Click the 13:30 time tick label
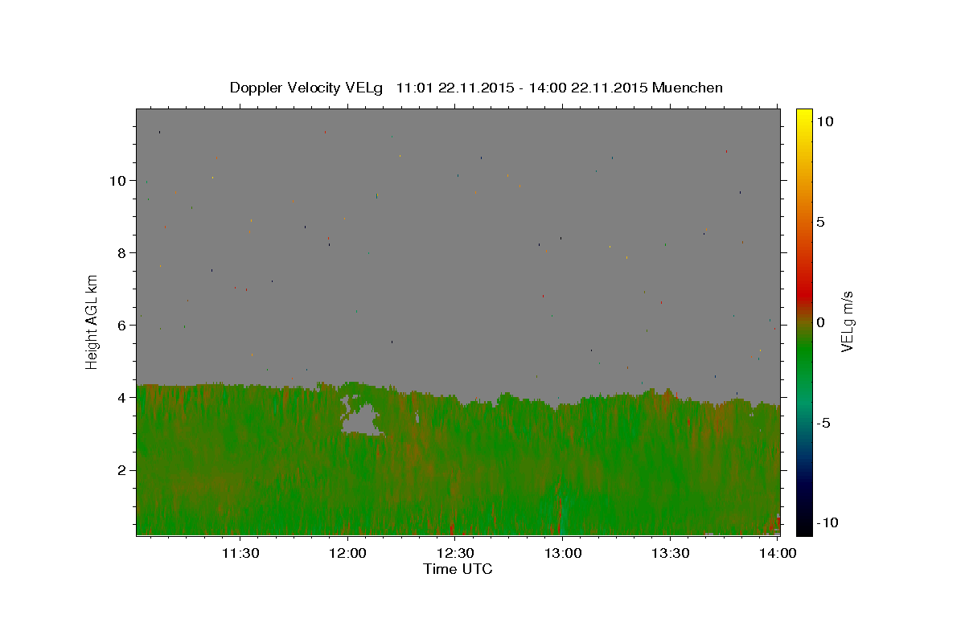 (x=671, y=553)
